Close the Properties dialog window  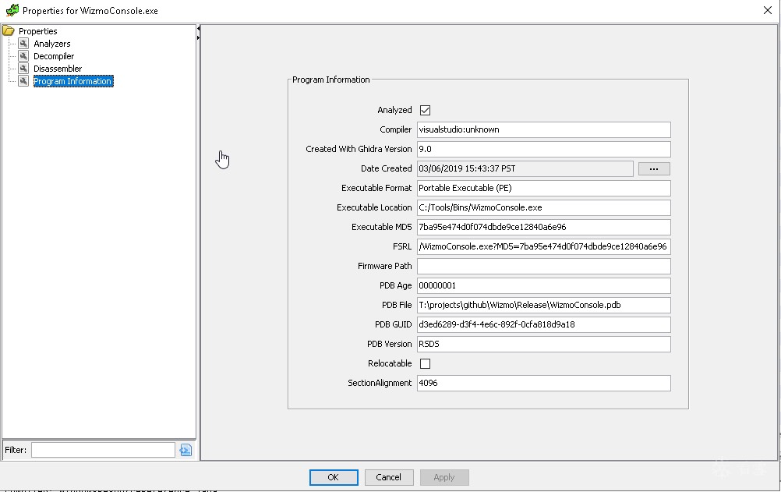(768, 10)
